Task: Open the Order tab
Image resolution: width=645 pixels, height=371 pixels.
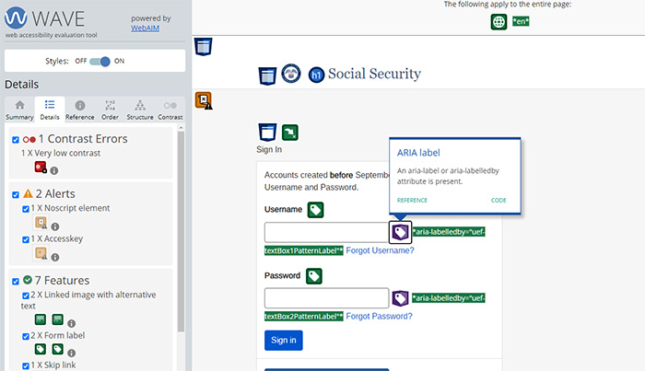Action: point(110,110)
